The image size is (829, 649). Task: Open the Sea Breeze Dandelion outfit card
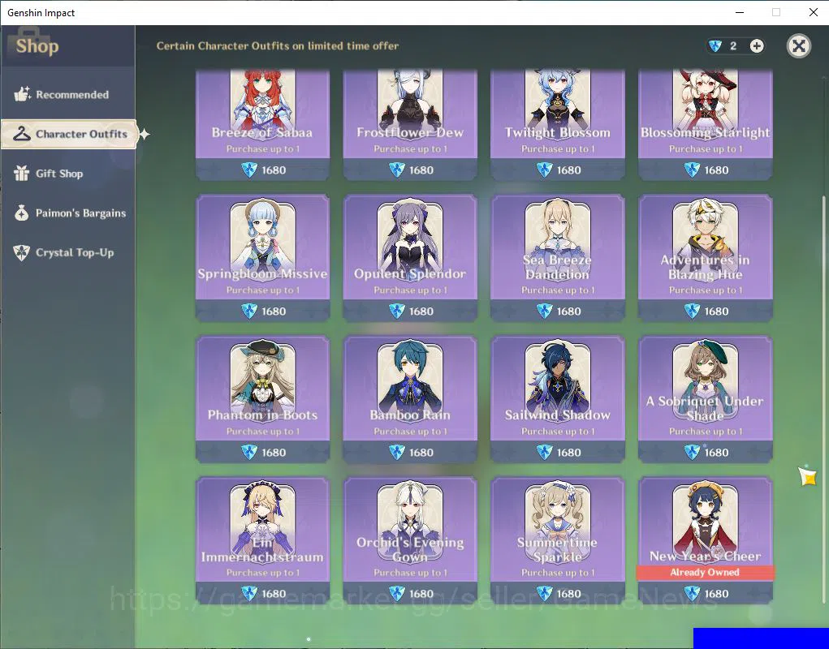click(x=557, y=258)
